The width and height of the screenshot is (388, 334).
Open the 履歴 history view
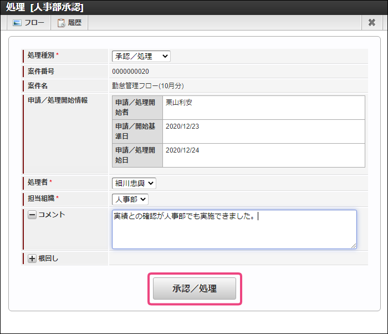point(69,23)
